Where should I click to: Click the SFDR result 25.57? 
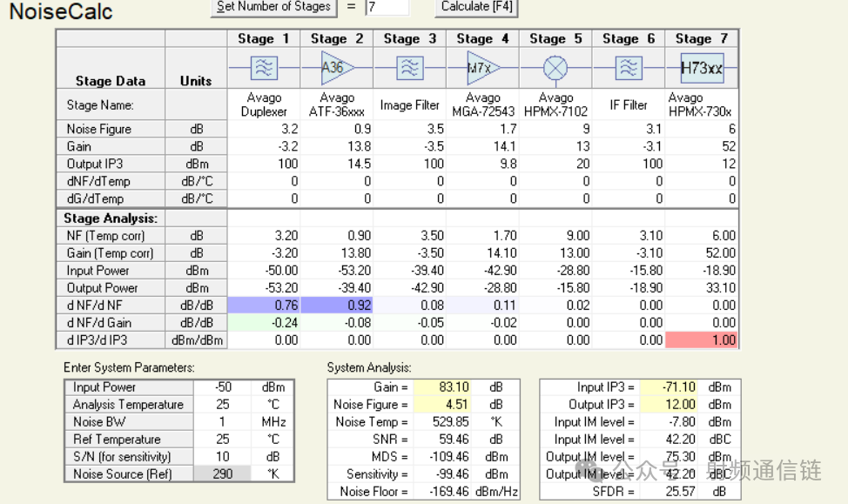(x=669, y=491)
